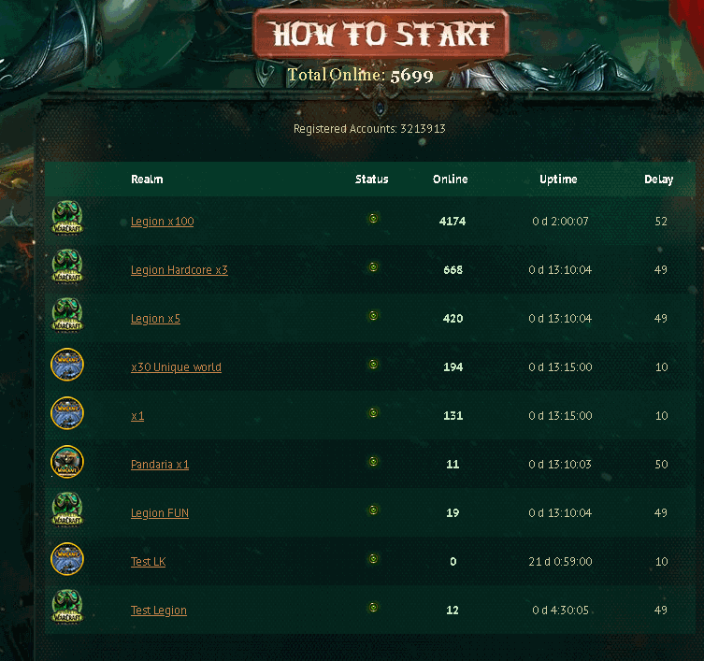The width and height of the screenshot is (704, 661).
Task: Follow the x1 realm link
Action: point(137,416)
